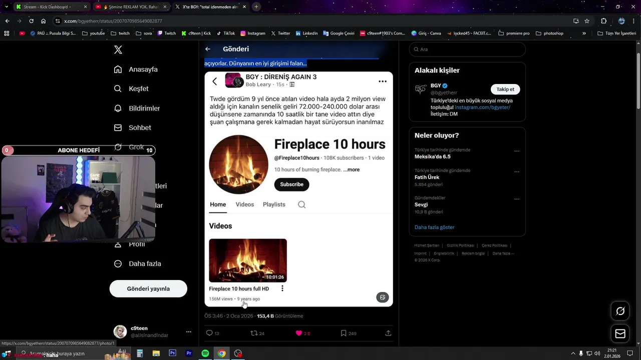Open Hizmet Şartları footer link
The width and height of the screenshot is (641, 360).
coord(427,245)
